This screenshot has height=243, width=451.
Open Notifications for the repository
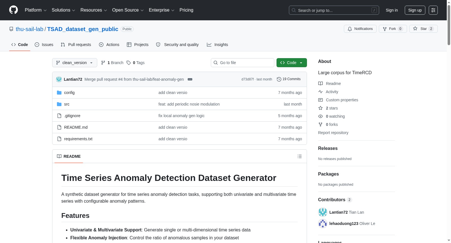pyautogui.click(x=360, y=29)
